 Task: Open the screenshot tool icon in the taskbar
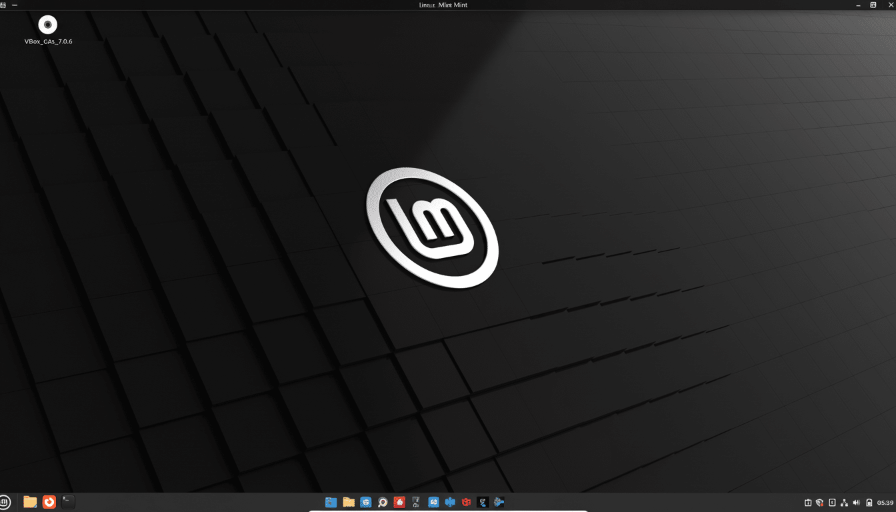pos(417,502)
